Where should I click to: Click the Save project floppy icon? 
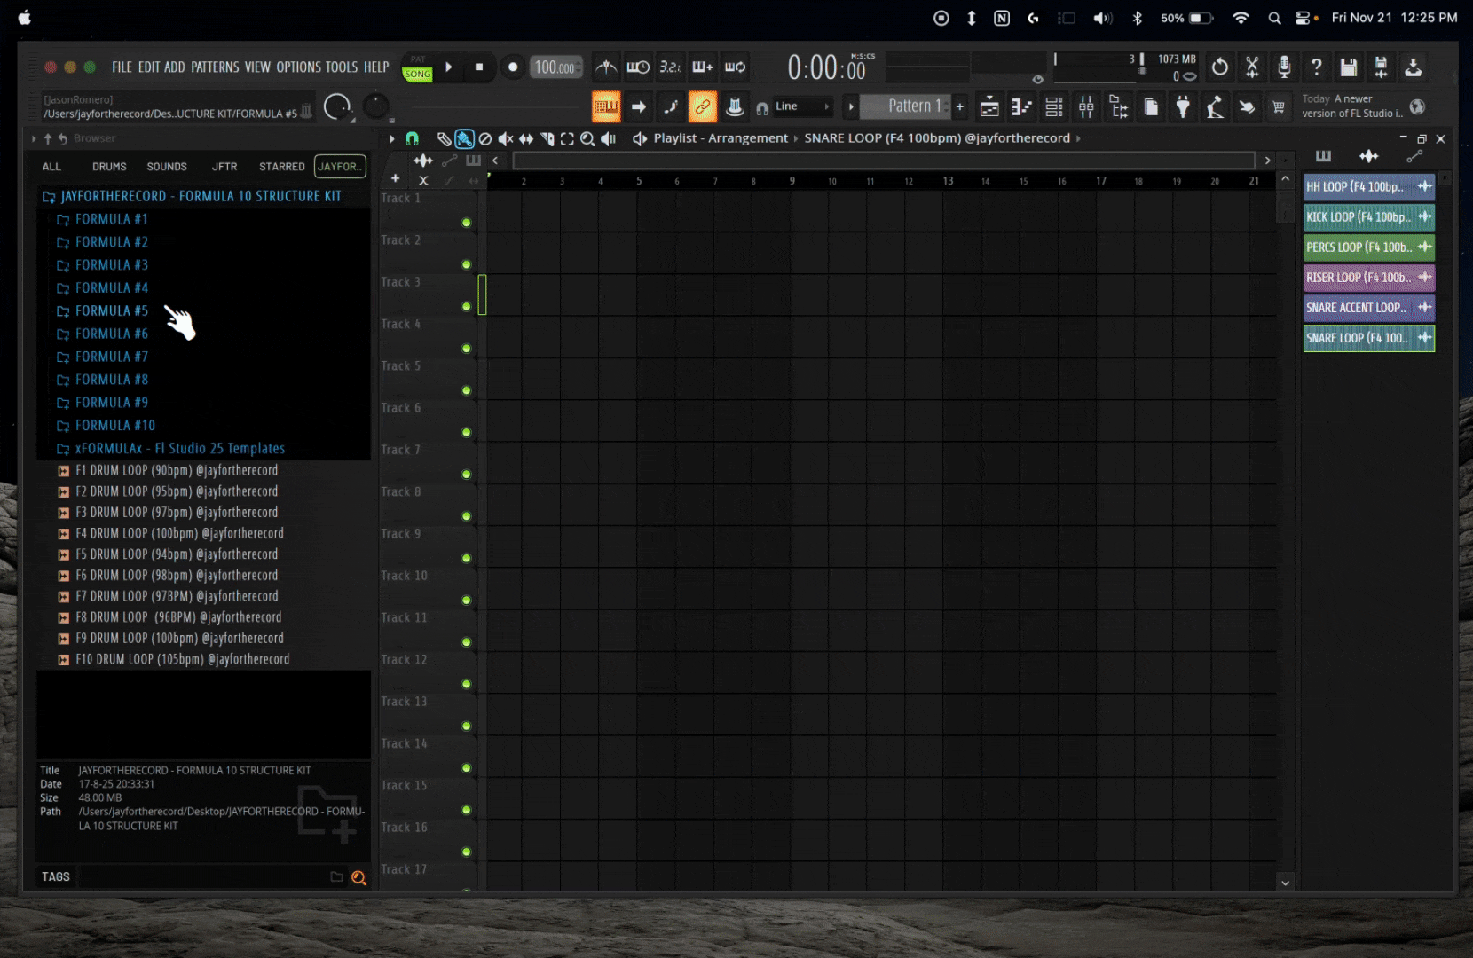[x=1348, y=67]
